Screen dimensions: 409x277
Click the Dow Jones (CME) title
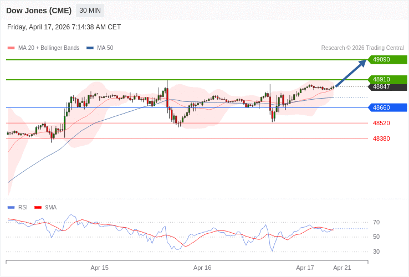(39, 11)
